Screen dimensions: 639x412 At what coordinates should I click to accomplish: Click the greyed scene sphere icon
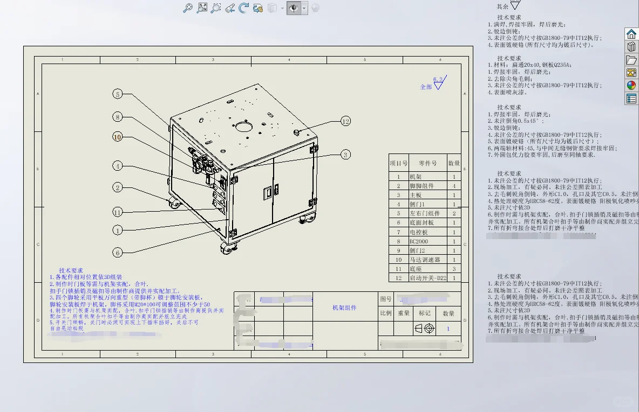(315, 8)
